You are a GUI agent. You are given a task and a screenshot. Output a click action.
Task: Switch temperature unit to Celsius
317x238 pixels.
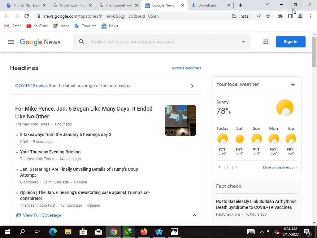click(220, 167)
